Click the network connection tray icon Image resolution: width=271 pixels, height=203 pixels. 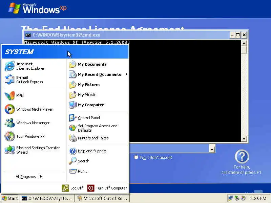(x=230, y=198)
